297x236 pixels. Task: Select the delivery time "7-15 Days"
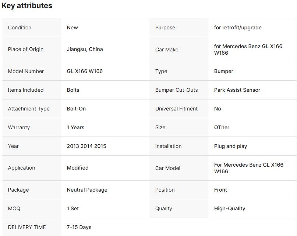(x=79, y=227)
